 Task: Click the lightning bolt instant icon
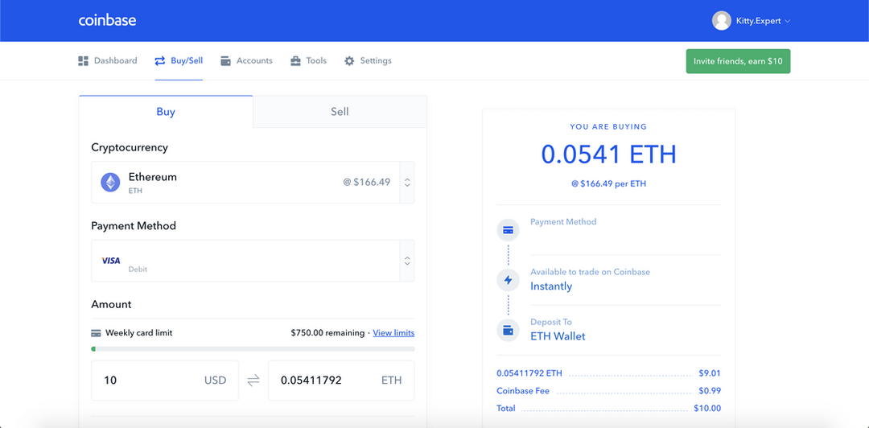coord(508,280)
